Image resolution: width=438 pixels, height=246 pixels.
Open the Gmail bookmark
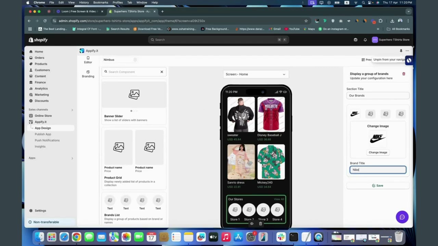click(x=274, y=29)
